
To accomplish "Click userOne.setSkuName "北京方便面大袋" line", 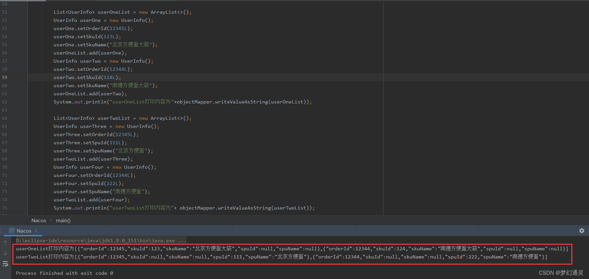I will 106,45.
